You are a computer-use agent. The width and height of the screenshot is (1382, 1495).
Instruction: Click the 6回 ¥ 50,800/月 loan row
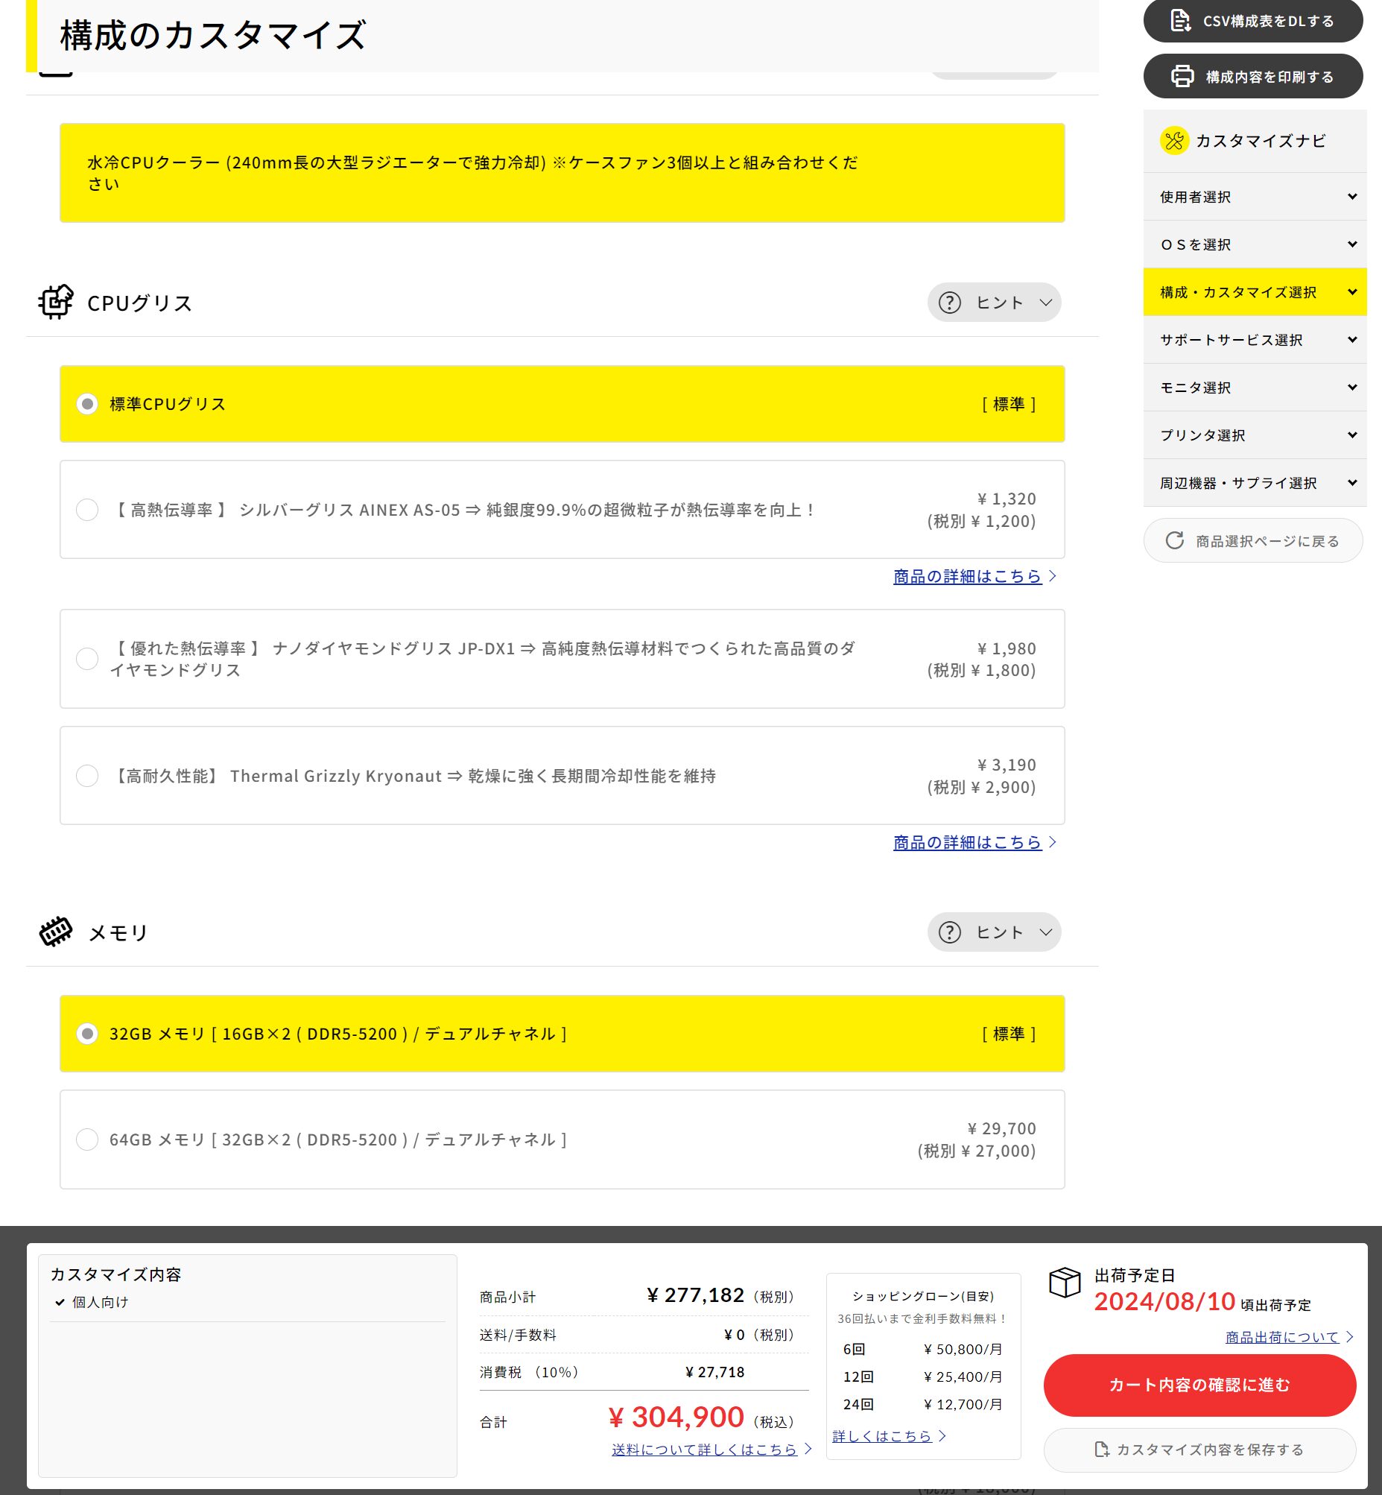point(923,1349)
